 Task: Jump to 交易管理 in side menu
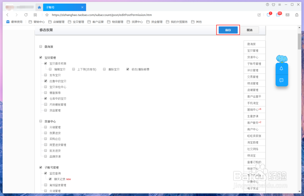[x=254, y=77]
